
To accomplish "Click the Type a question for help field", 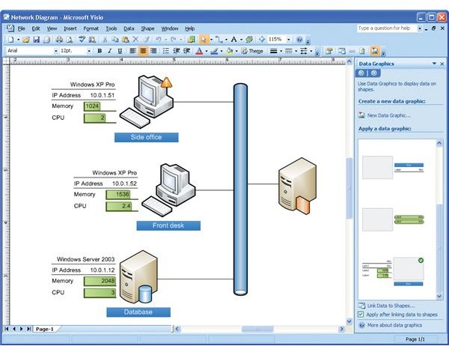I will tap(387, 28).
